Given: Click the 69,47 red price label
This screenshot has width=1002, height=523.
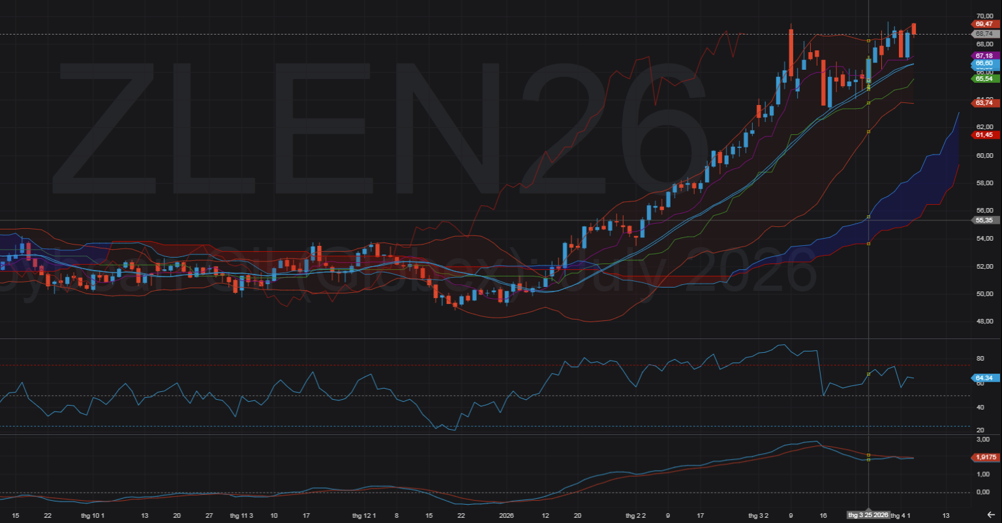Looking at the screenshot, I should (x=984, y=24).
